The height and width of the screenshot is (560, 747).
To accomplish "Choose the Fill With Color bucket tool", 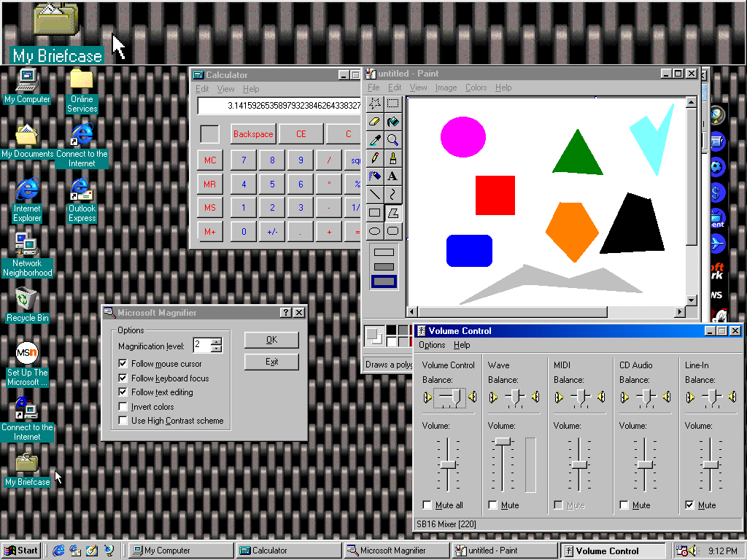I will pos(393,122).
